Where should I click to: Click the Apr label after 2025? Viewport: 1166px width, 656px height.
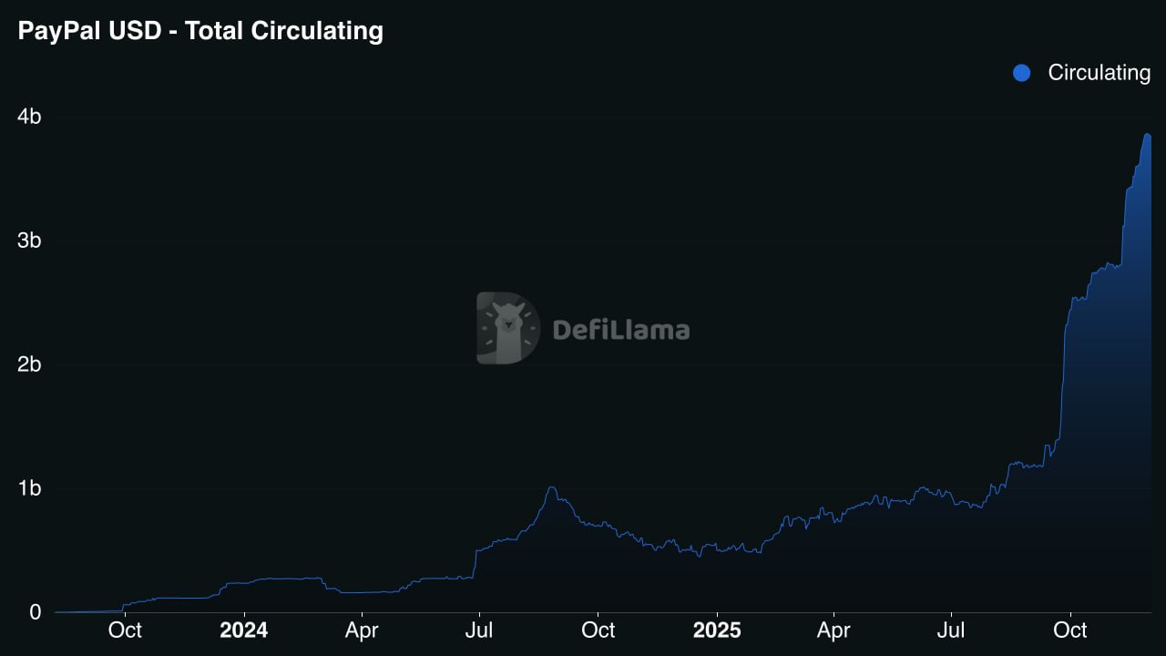coord(834,630)
